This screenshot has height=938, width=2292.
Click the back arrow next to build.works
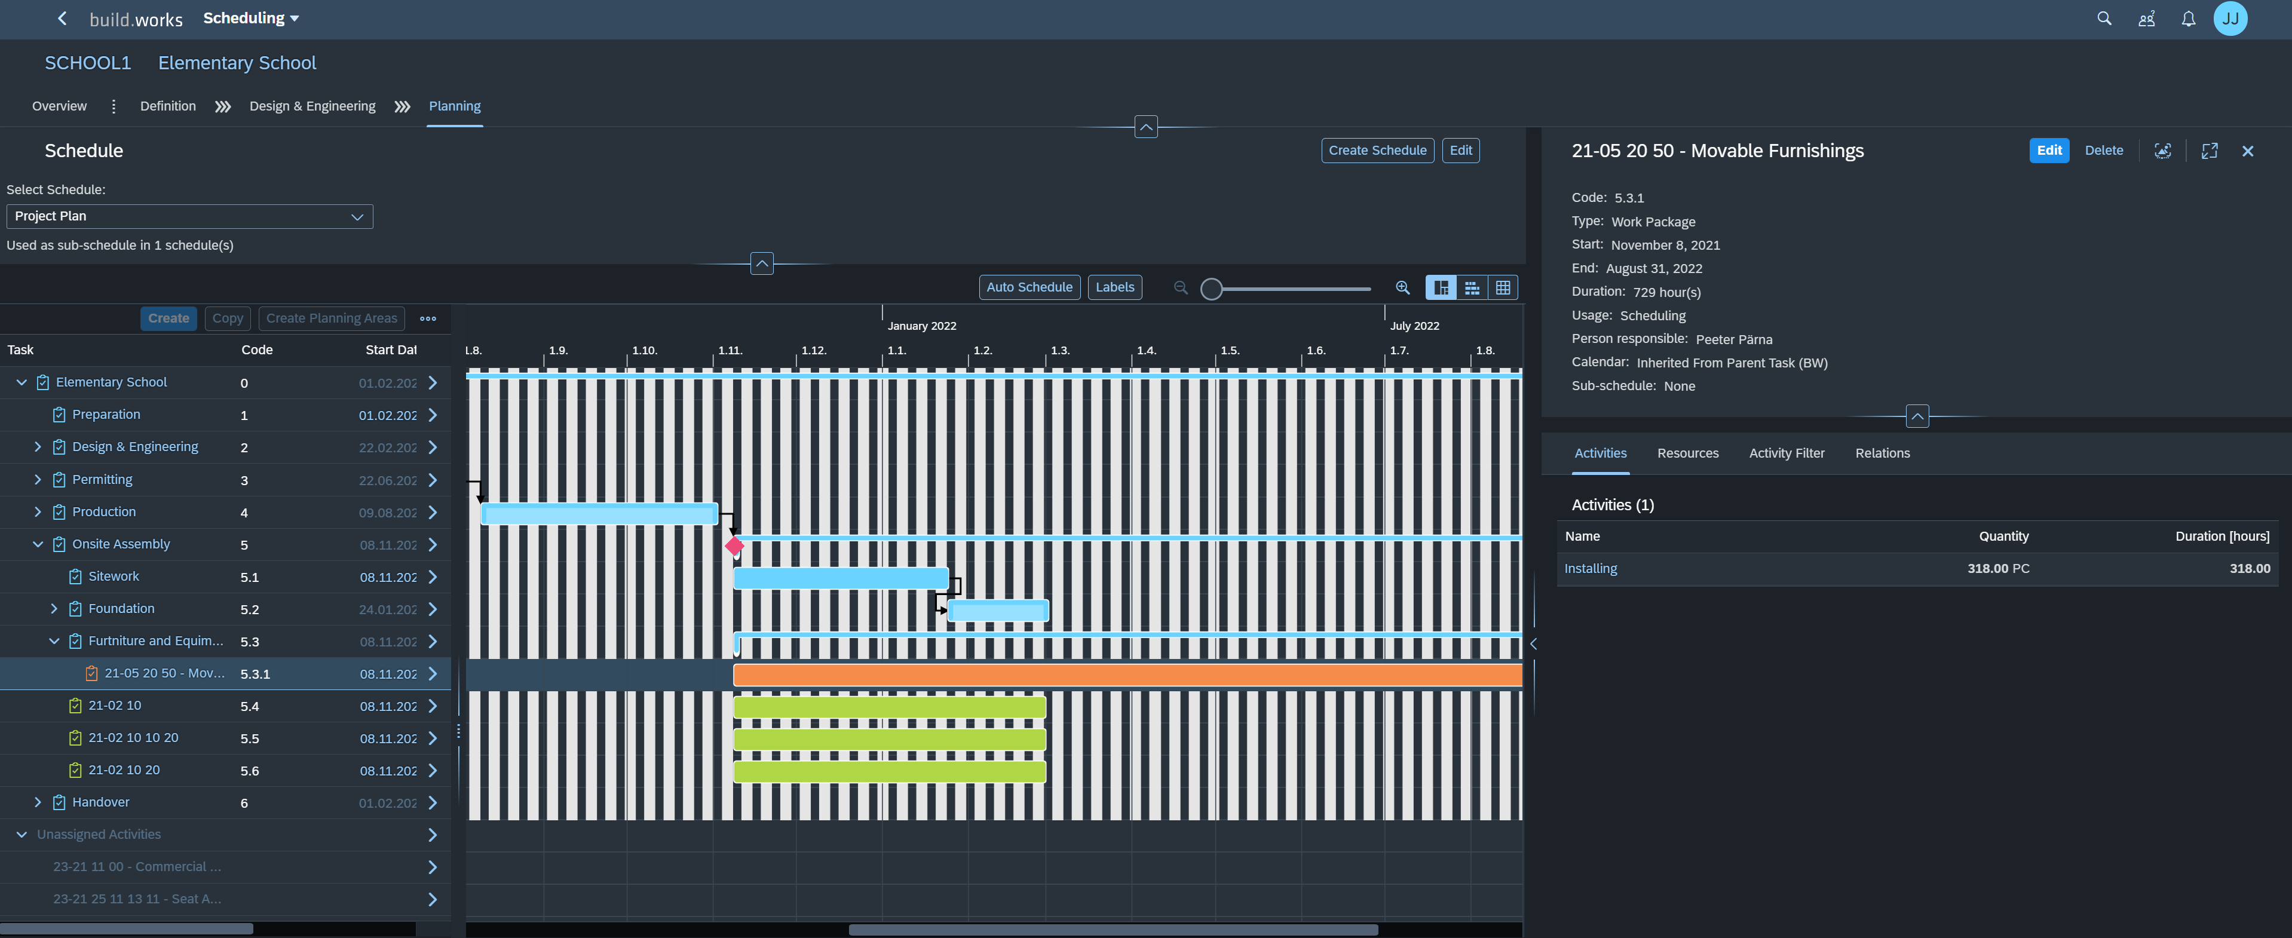(x=62, y=19)
